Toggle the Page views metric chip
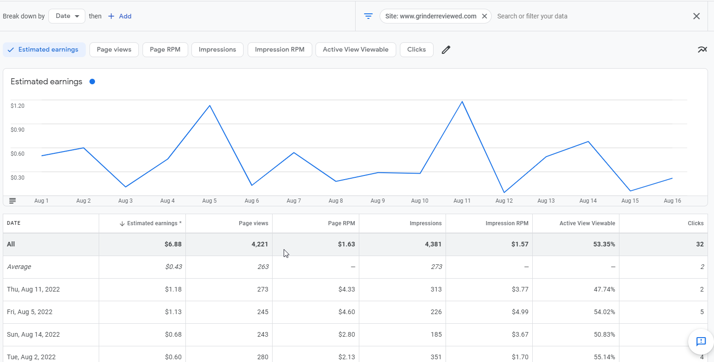The width and height of the screenshot is (714, 362). click(114, 50)
